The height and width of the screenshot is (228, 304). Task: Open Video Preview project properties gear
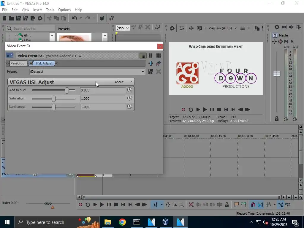(172, 28)
